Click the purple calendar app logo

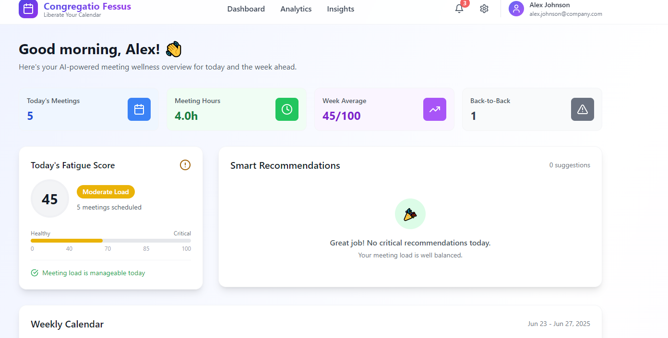pyautogui.click(x=28, y=9)
